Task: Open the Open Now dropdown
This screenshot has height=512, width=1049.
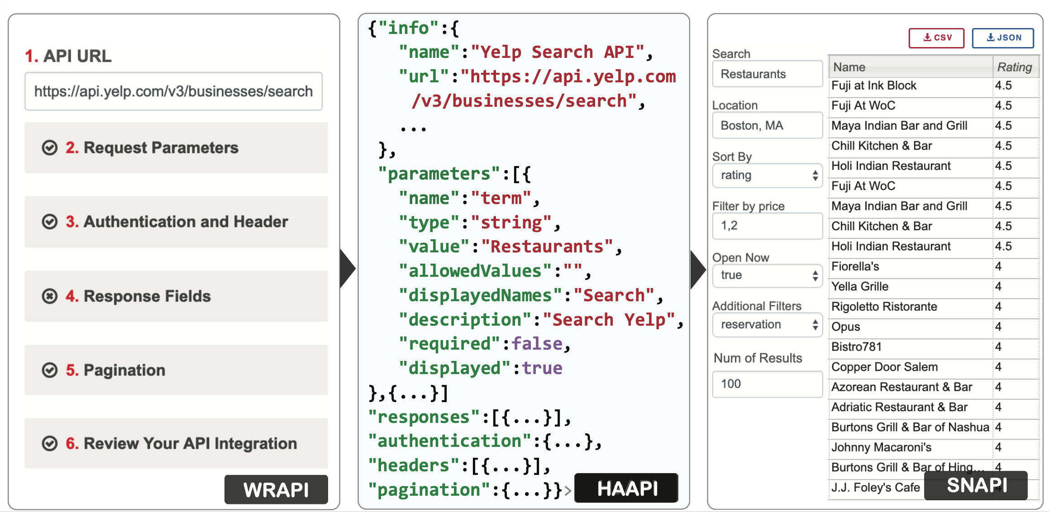Action: [767, 275]
